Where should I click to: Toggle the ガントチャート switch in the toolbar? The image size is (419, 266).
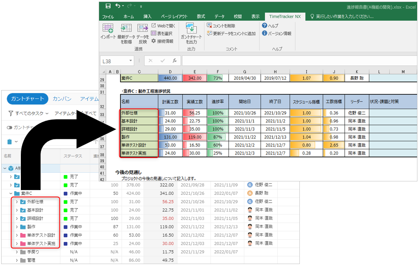9,127
